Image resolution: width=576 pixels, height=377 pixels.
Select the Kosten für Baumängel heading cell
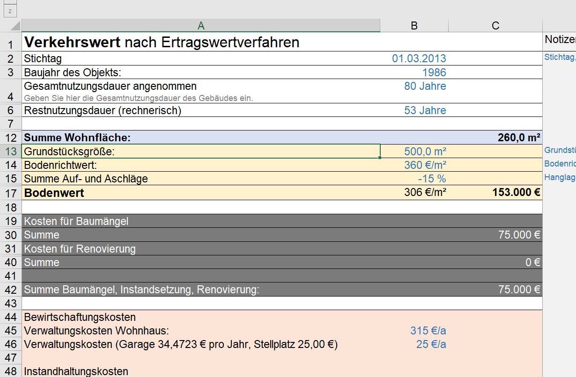coord(76,221)
